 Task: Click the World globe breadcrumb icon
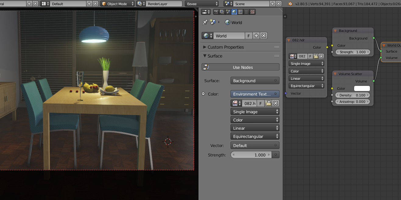227,23
